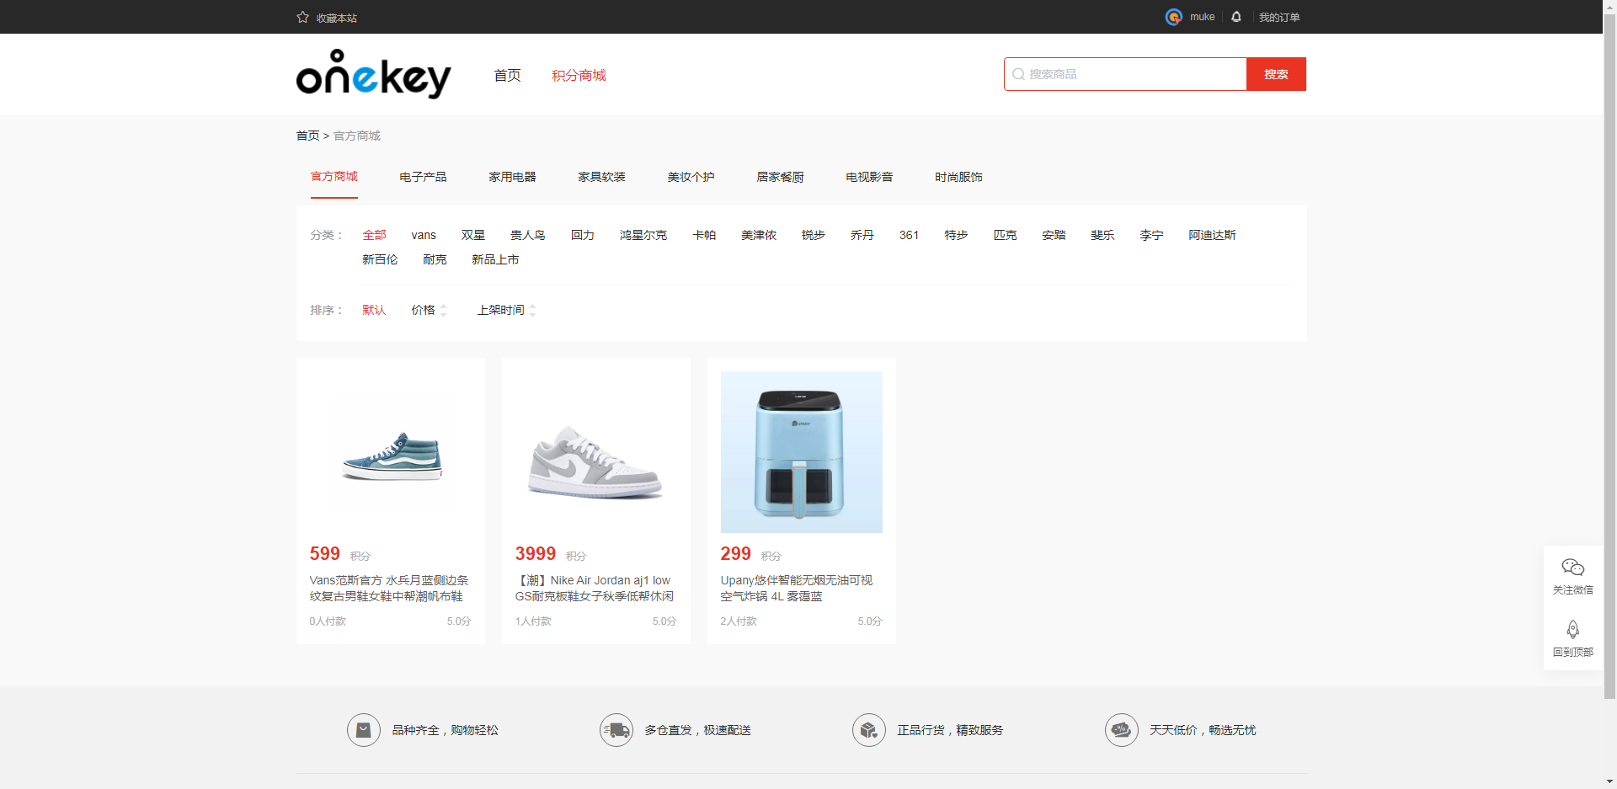Select the 全部 category filter
Image resolution: width=1617 pixels, height=789 pixels.
click(374, 235)
